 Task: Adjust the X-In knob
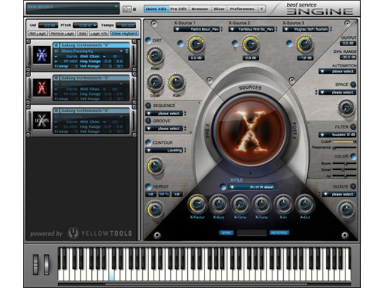[x=283, y=204]
